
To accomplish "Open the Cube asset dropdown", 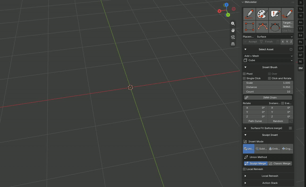I will click(268, 60).
